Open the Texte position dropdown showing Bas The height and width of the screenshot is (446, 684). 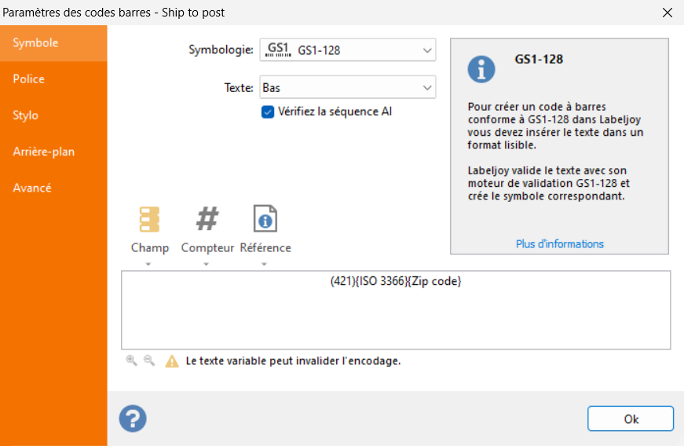pos(348,87)
